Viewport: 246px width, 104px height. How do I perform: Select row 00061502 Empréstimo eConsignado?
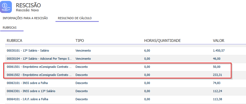coord(126,75)
